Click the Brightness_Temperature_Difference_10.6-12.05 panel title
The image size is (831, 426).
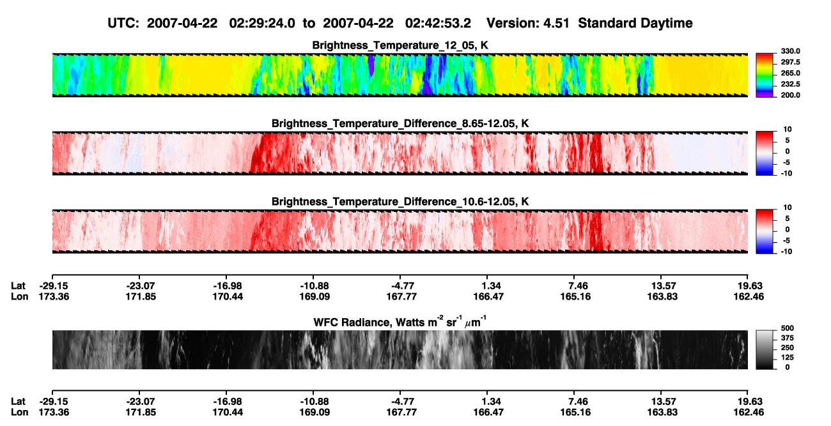400,202
